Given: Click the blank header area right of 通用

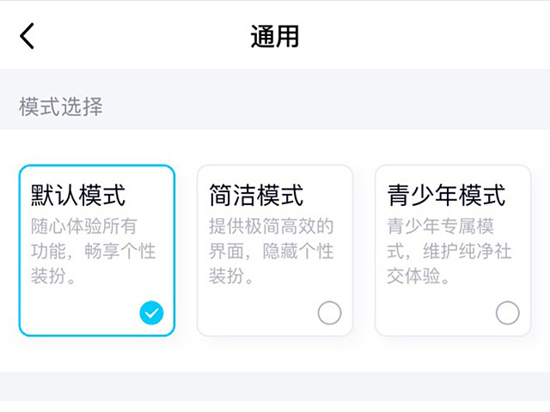Looking at the screenshot, I should point(430,36).
